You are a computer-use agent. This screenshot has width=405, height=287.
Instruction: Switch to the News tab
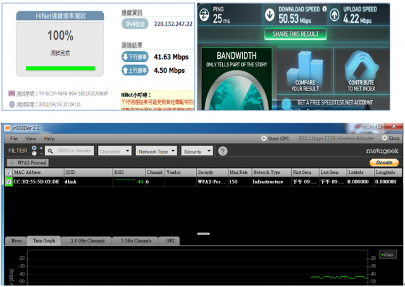16,241
